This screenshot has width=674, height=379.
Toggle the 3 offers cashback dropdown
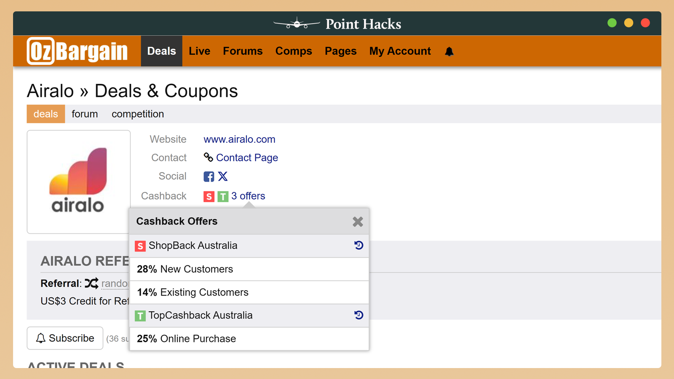click(x=248, y=196)
